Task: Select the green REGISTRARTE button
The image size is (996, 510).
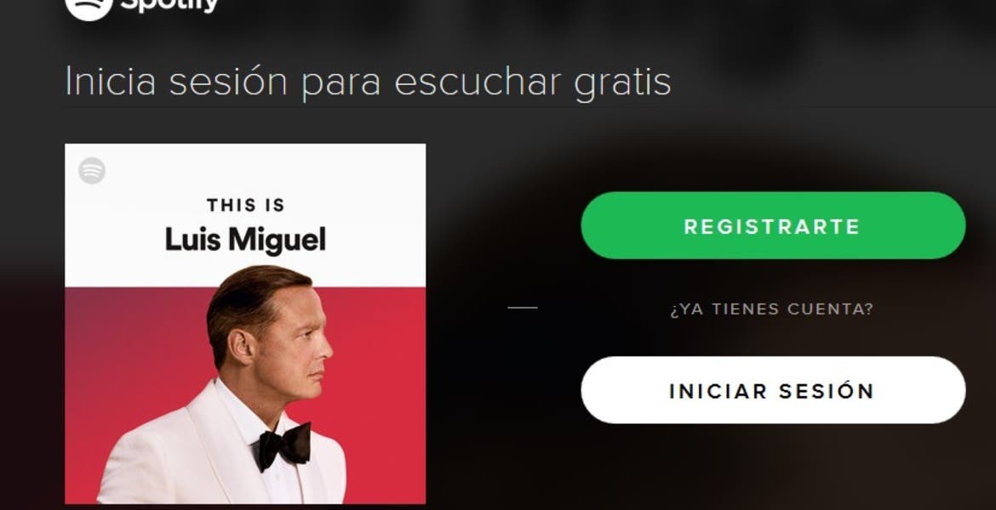Action: click(773, 225)
